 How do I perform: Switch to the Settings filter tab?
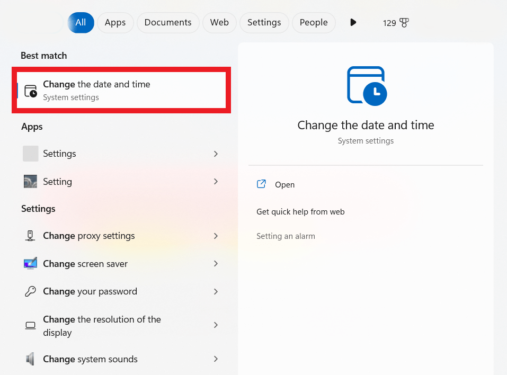[x=264, y=23]
